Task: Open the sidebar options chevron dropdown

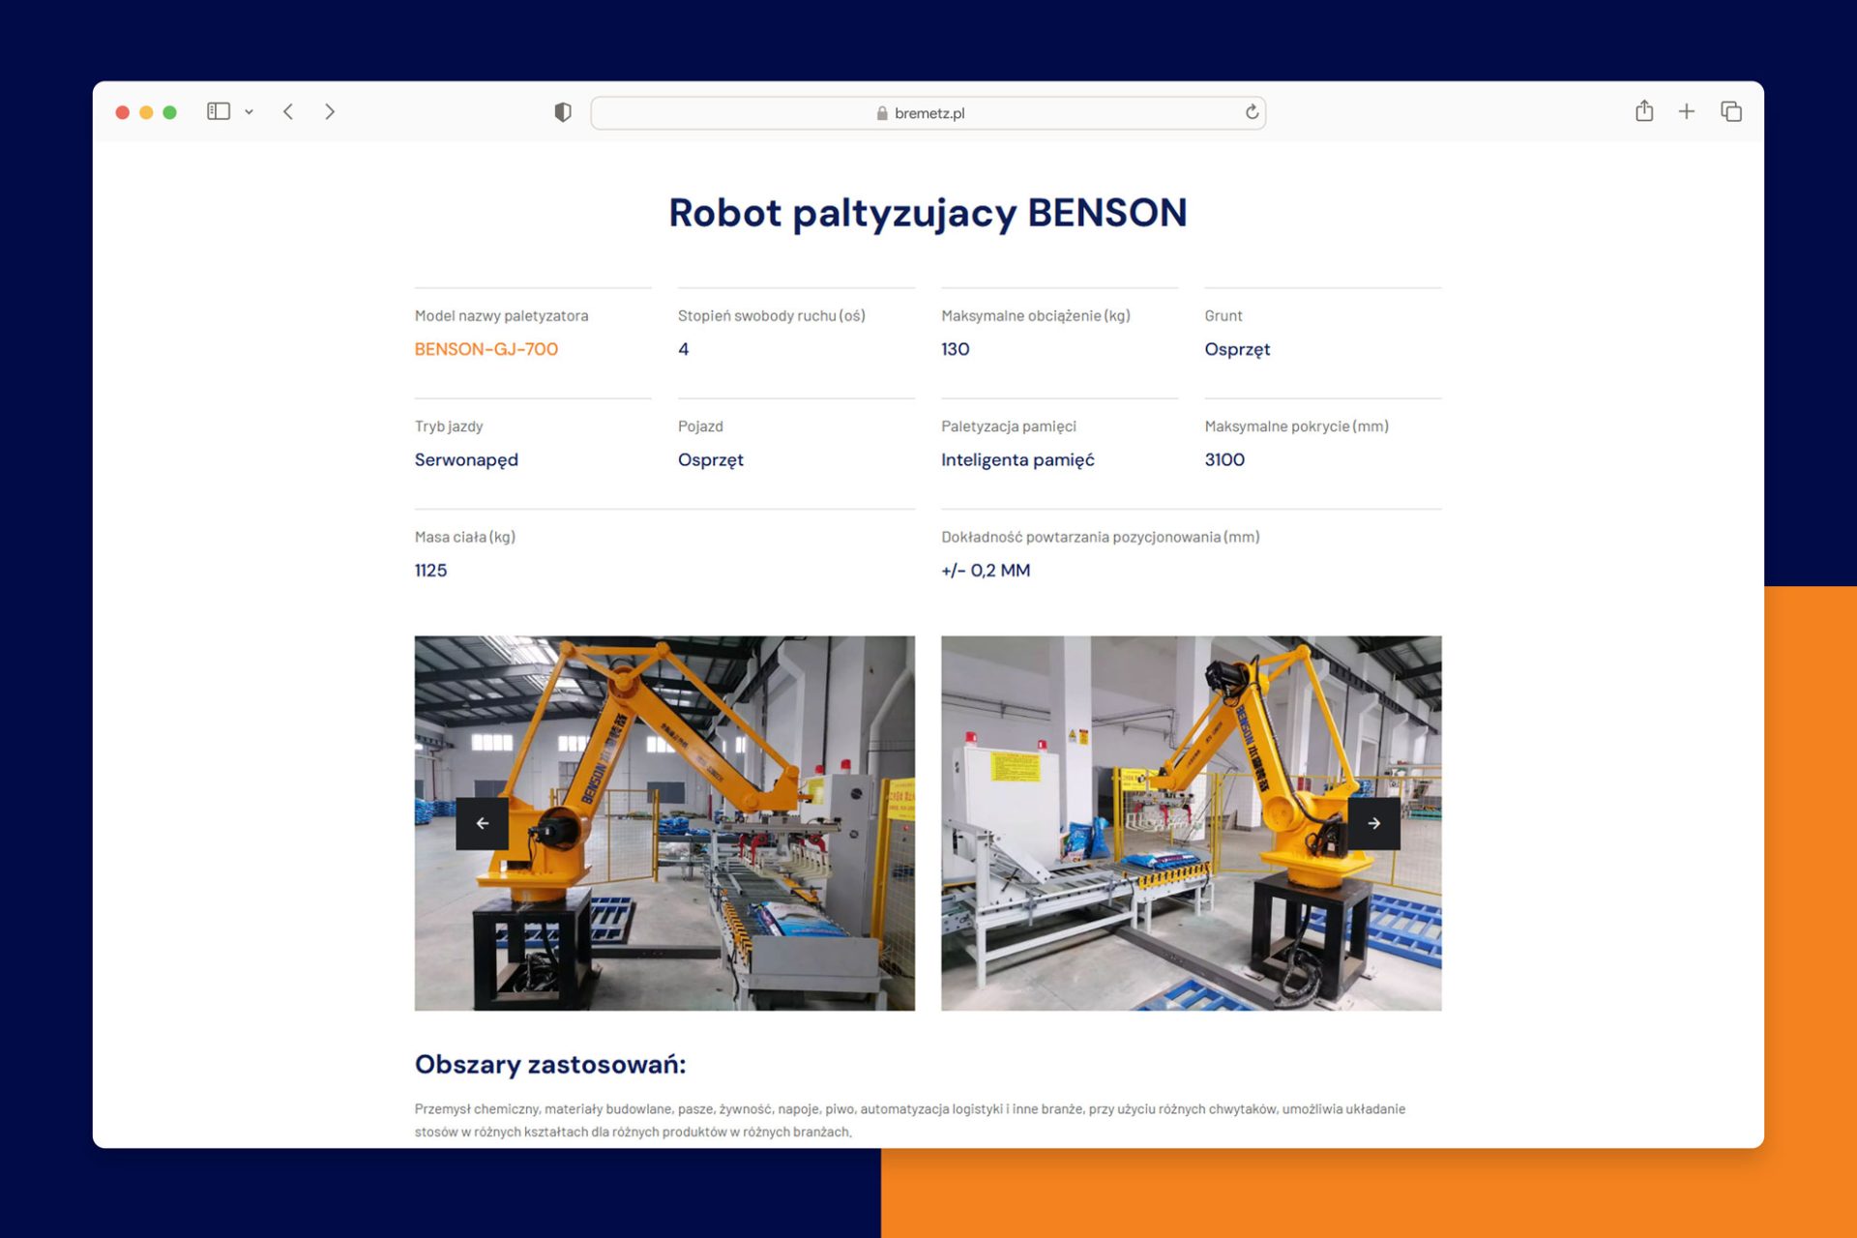Action: click(x=249, y=112)
